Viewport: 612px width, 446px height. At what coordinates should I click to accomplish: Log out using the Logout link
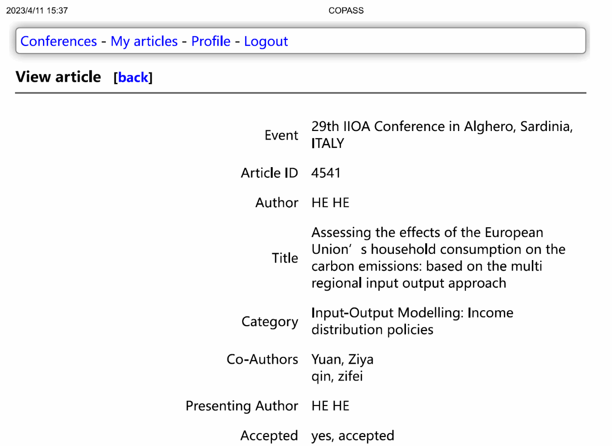265,41
